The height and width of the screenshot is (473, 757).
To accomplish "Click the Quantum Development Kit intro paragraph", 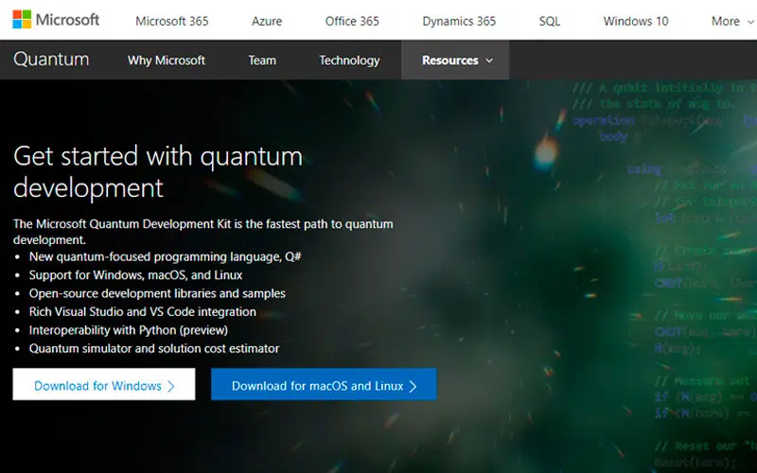I will [x=203, y=232].
